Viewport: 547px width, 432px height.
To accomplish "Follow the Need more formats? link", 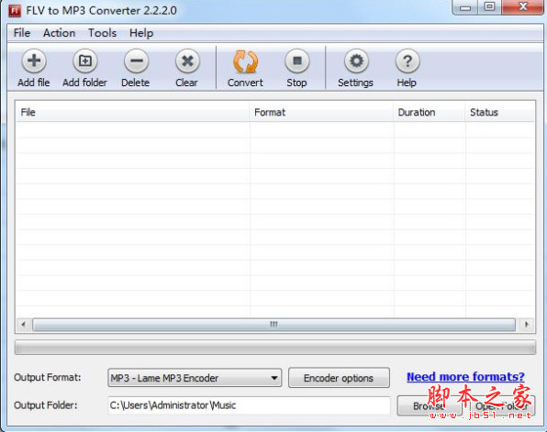I will [x=465, y=377].
